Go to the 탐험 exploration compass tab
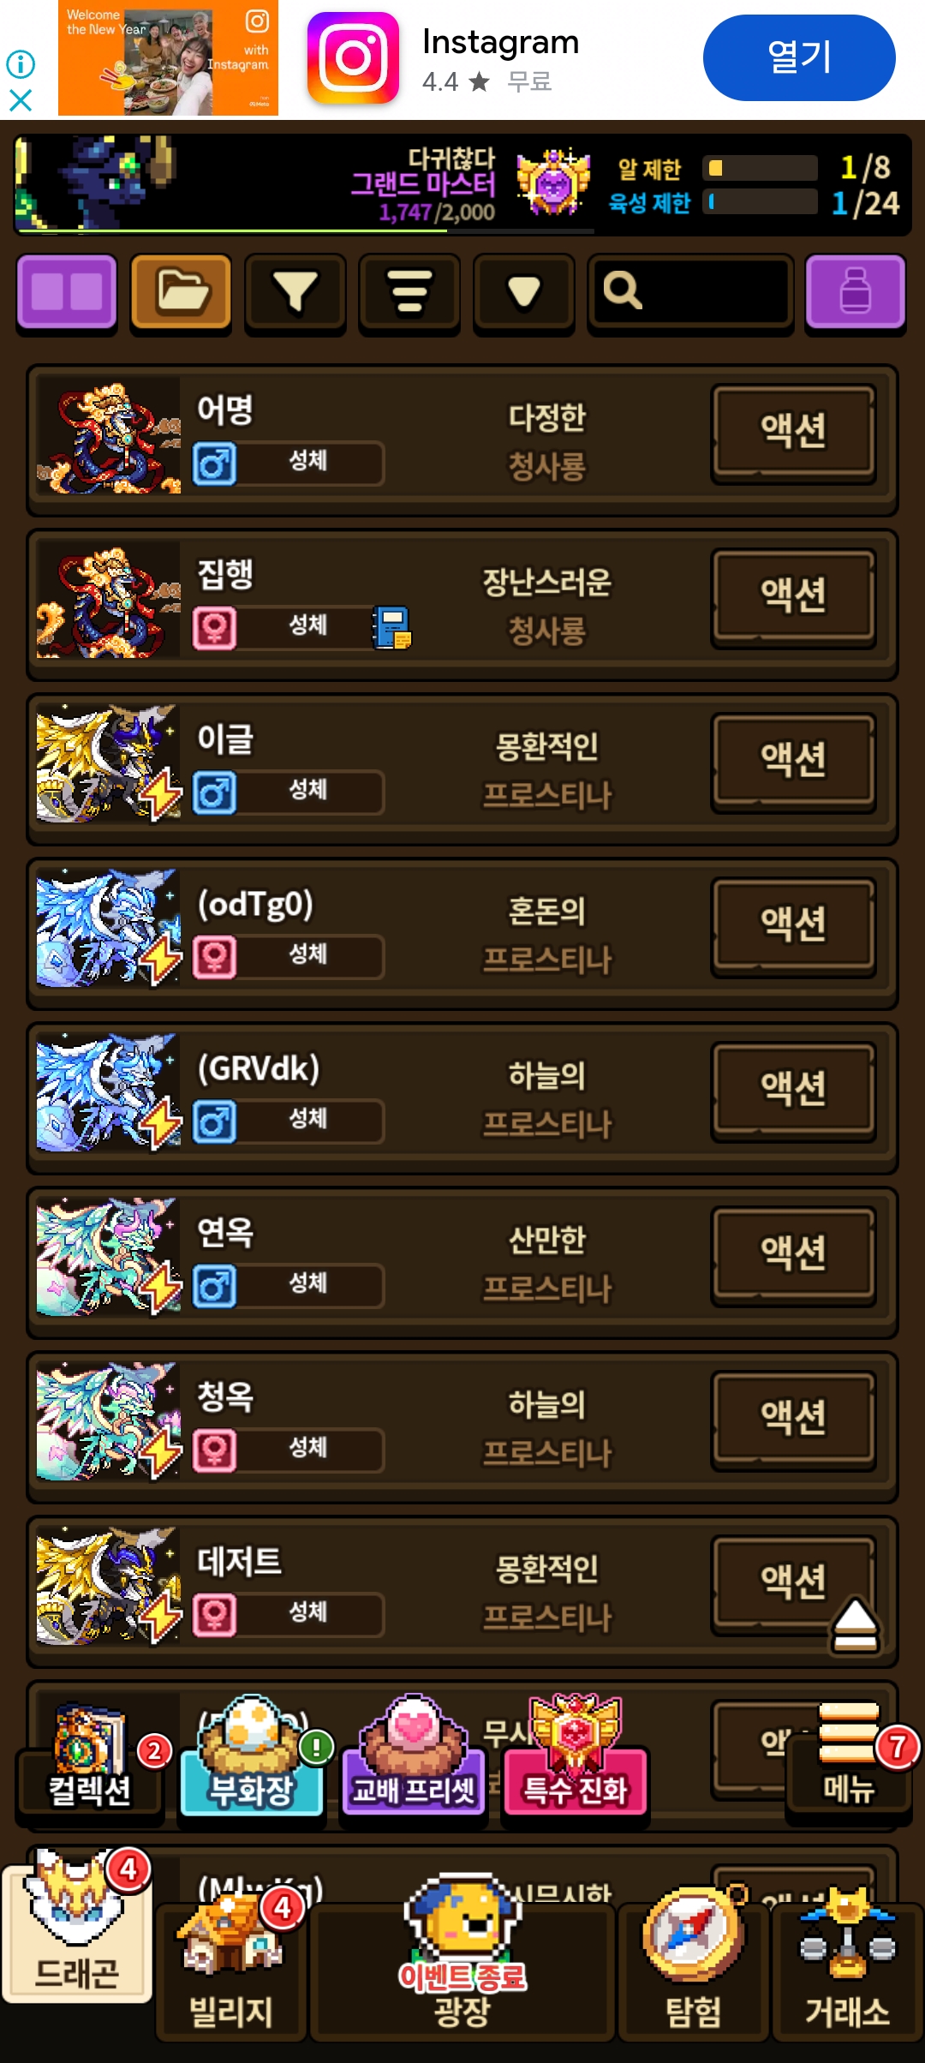 693,1962
